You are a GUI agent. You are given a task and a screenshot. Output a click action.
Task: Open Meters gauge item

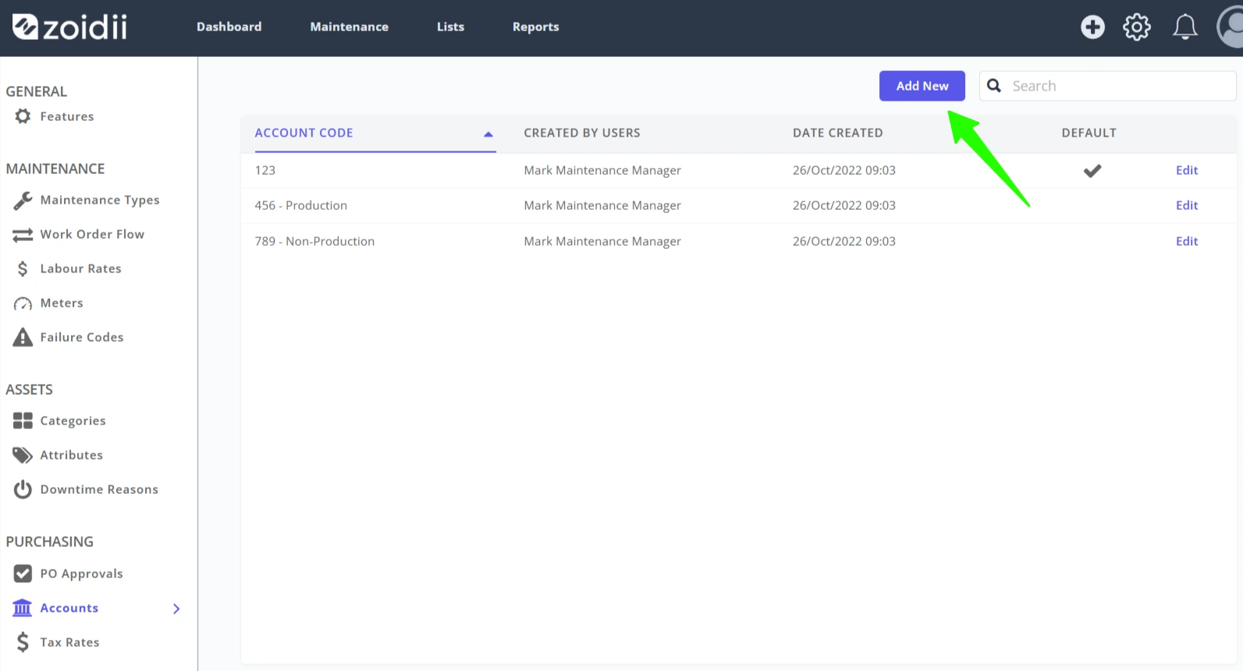click(48, 303)
